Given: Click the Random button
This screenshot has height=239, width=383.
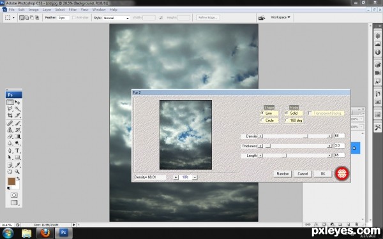Looking at the screenshot, I should pyautogui.click(x=283, y=173).
